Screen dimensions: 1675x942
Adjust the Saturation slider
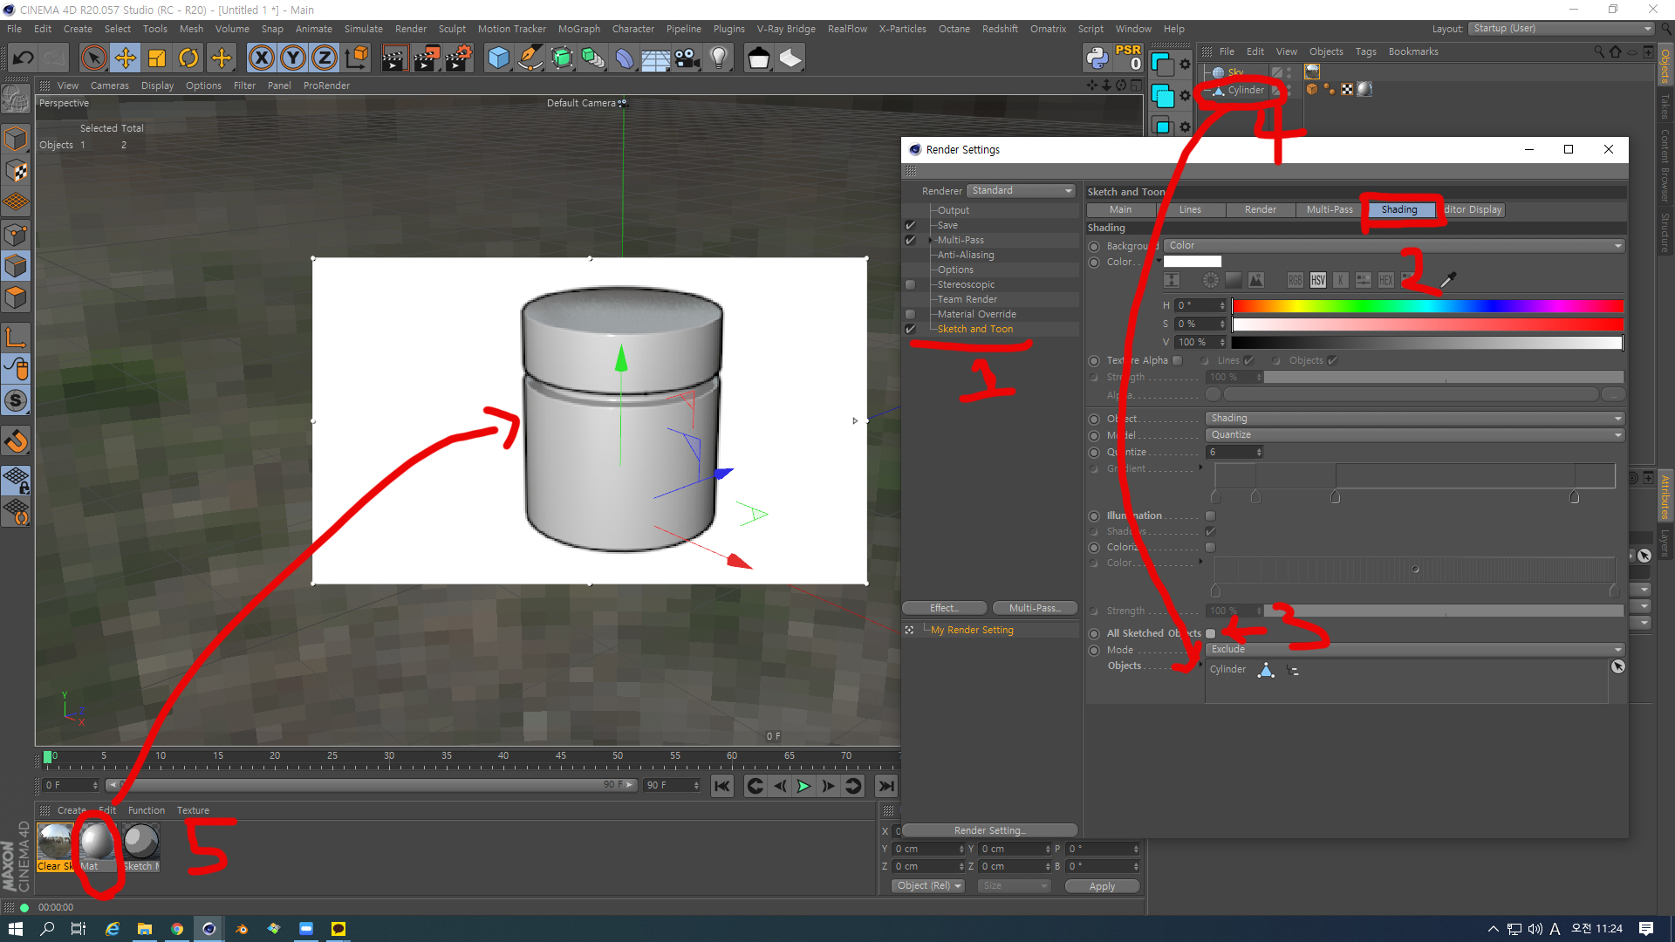click(x=1427, y=324)
